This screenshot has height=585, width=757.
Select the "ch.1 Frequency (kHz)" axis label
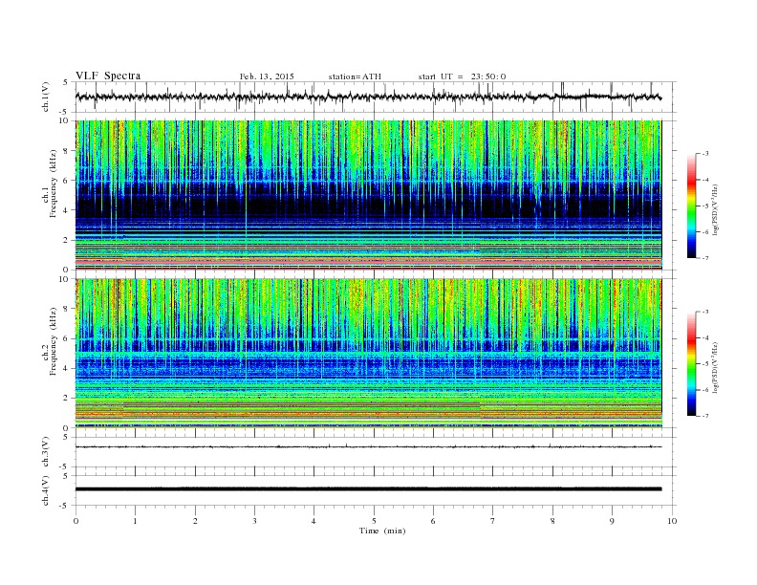(x=50, y=184)
